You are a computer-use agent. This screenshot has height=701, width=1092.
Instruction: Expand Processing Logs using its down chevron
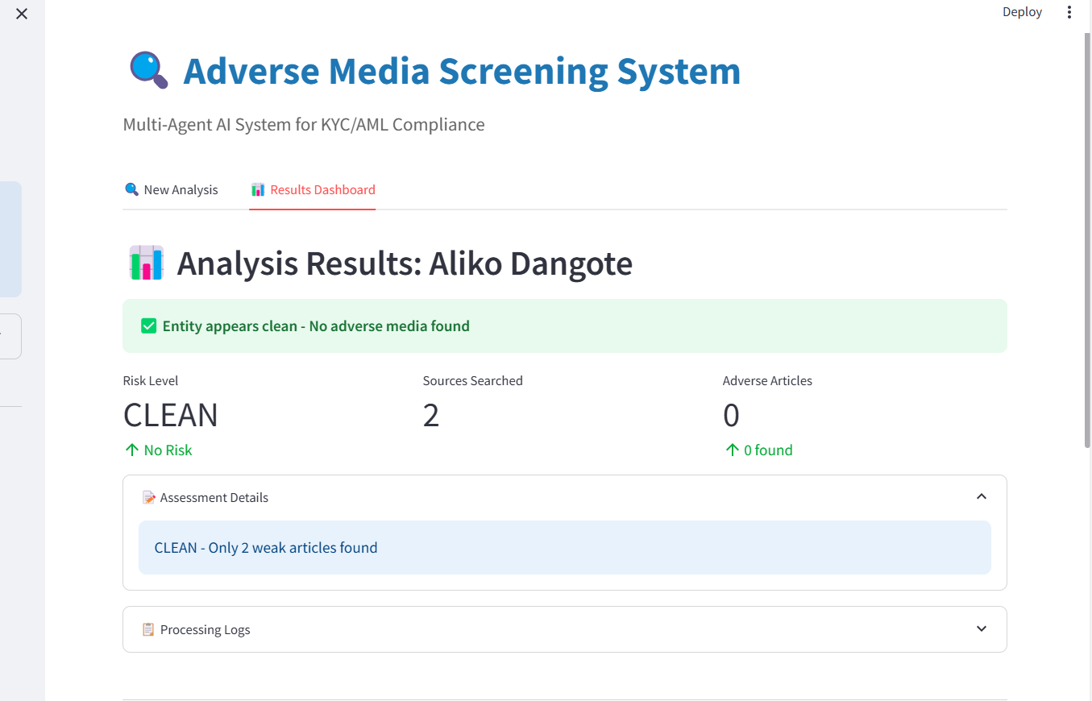coord(981,629)
